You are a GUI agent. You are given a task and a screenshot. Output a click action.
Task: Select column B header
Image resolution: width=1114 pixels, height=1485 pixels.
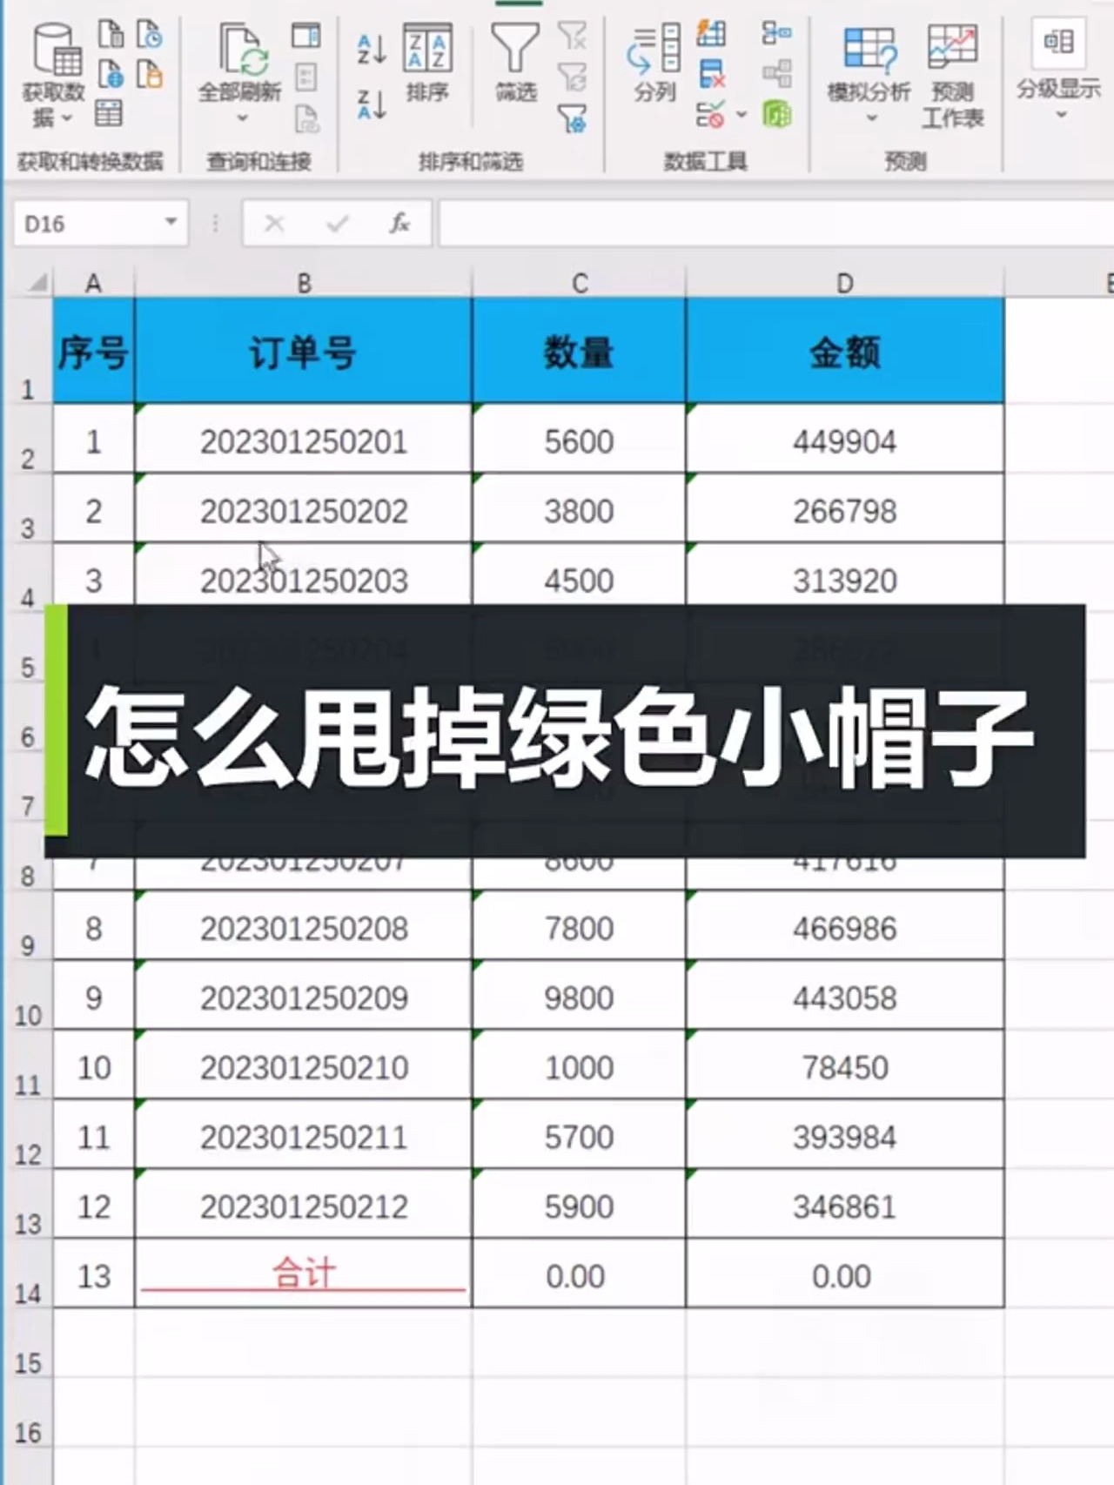point(304,283)
